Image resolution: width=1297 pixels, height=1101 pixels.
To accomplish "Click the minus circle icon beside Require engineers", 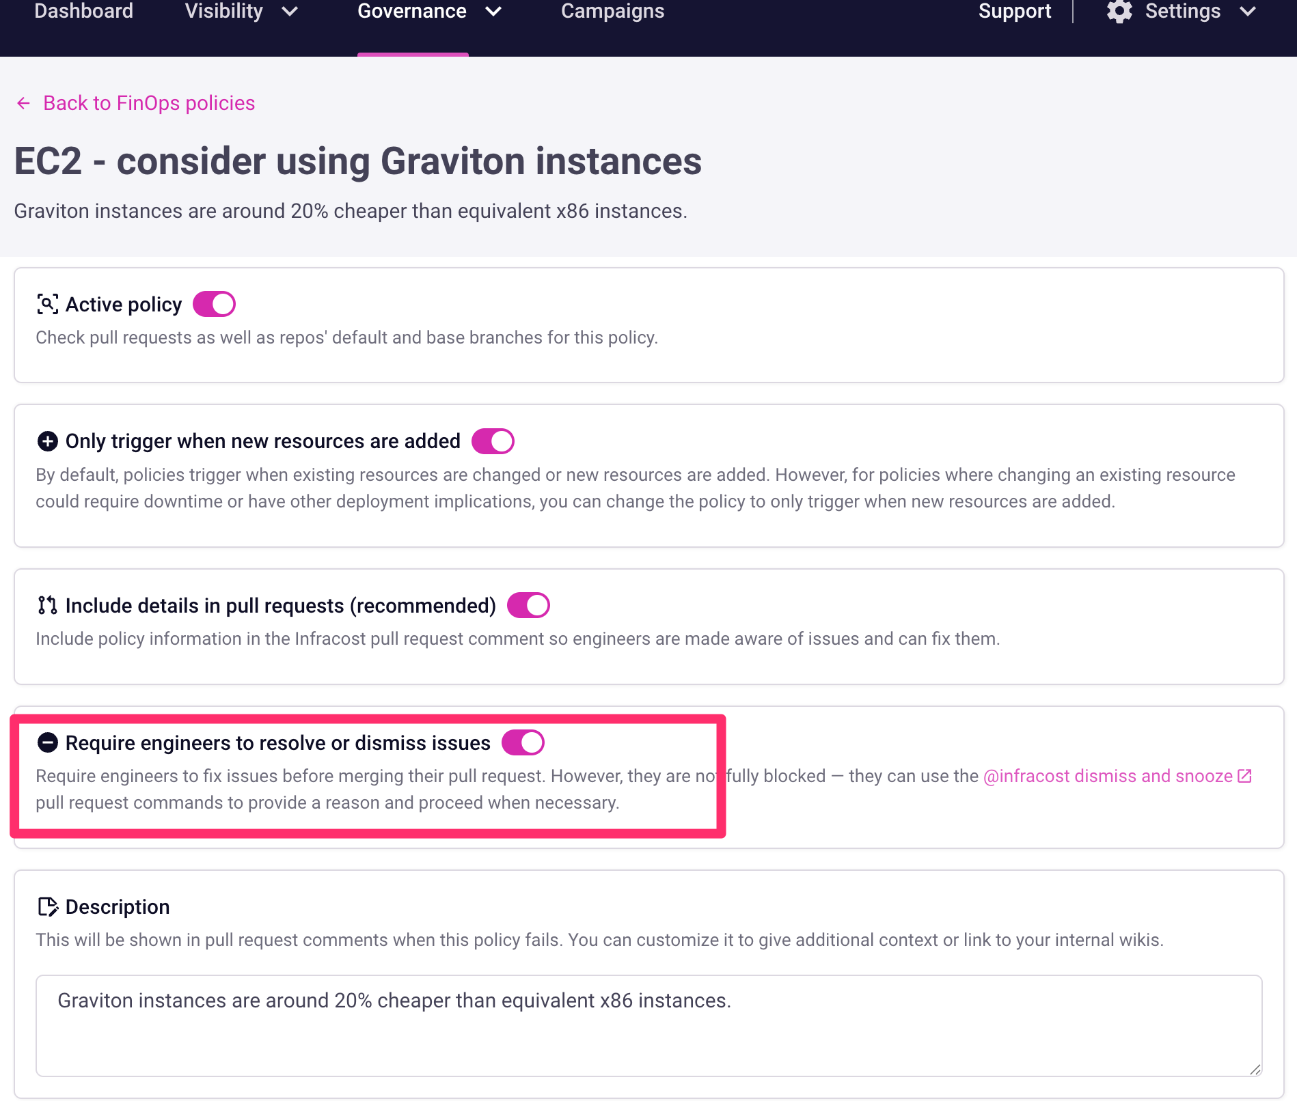I will tap(47, 742).
